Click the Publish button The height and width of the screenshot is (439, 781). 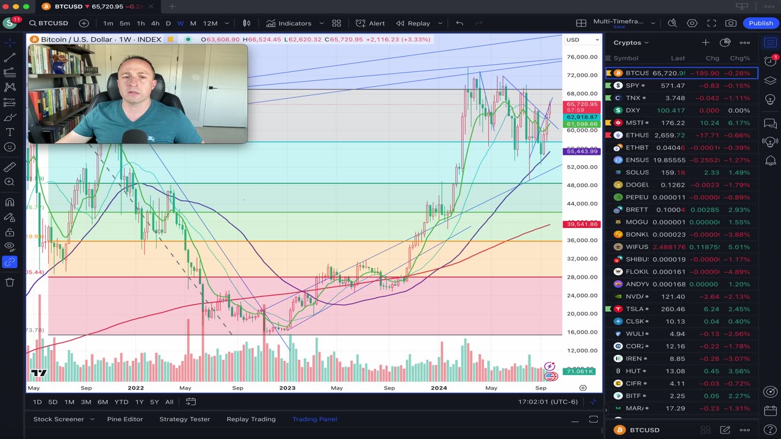click(761, 23)
